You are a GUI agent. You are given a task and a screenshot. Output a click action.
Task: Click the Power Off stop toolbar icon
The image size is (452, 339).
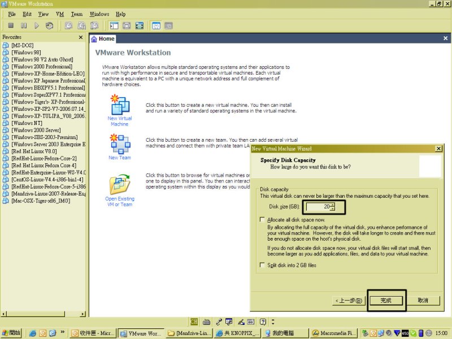[x=11, y=25]
